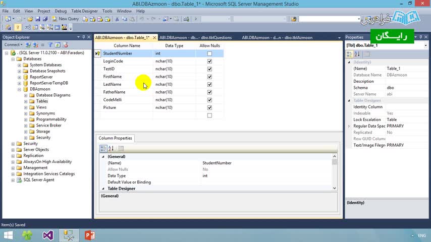
Task: Click the Database Engine Query icon
Action: tap(85, 19)
